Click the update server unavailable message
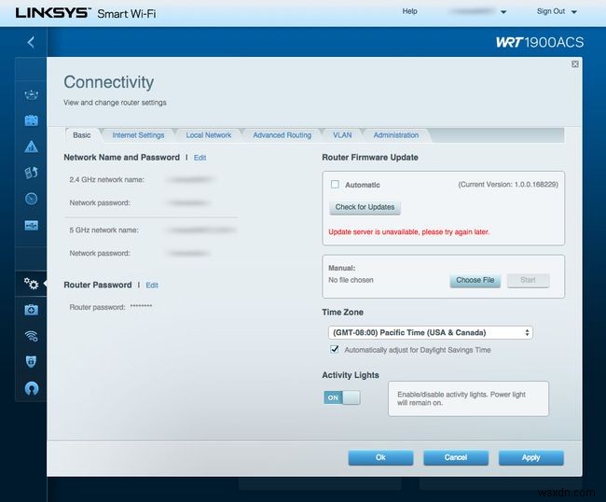This screenshot has height=502, width=606. tap(409, 232)
